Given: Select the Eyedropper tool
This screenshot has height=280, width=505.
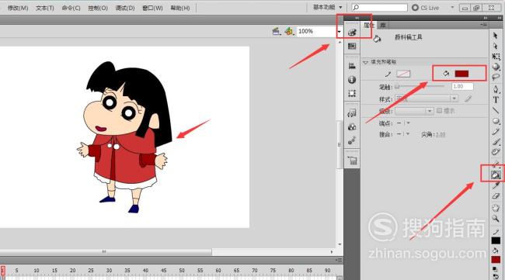Looking at the screenshot, I should [x=496, y=186].
